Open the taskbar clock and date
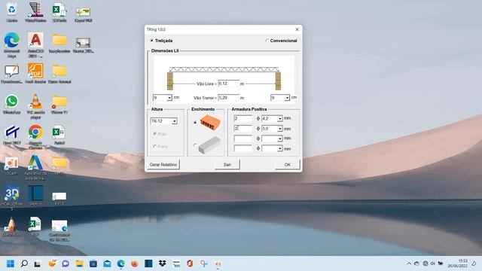This screenshot has height=271, width=482. (457, 263)
